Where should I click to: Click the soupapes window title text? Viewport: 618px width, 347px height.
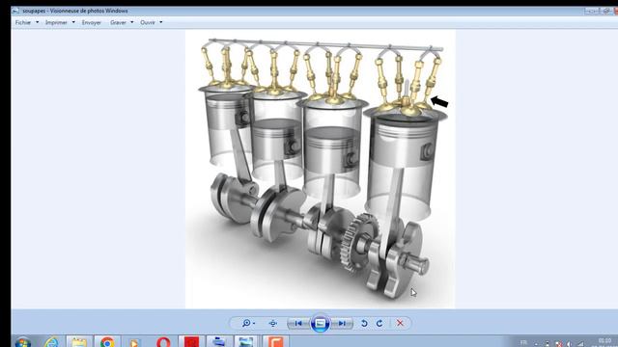tap(75, 11)
